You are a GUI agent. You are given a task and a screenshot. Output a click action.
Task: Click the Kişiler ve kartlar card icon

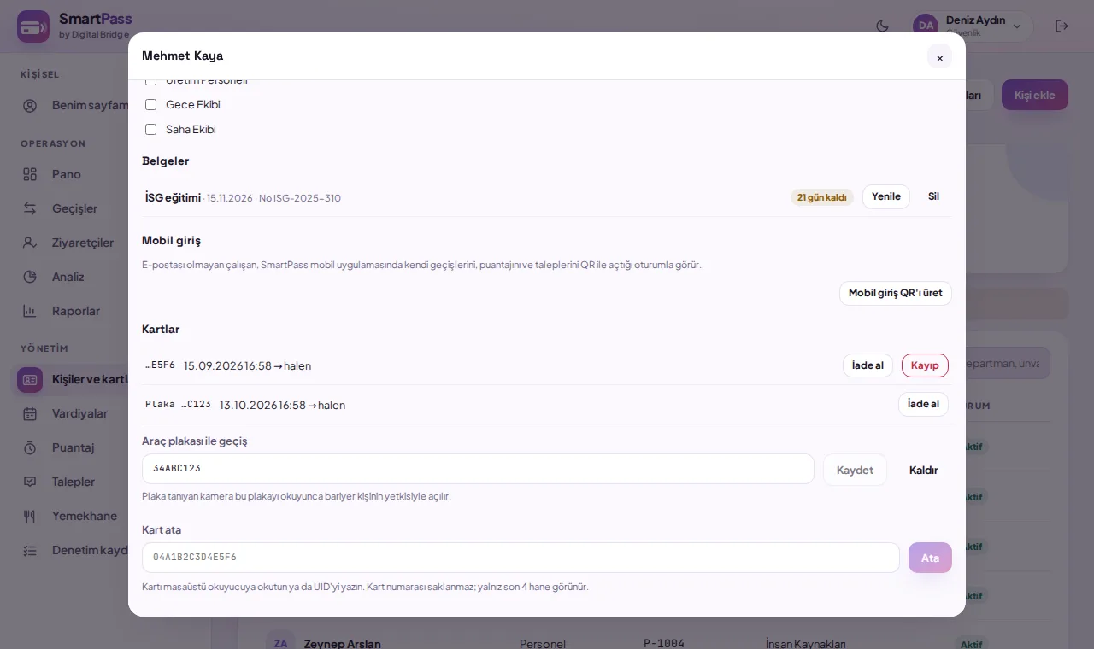pos(30,379)
